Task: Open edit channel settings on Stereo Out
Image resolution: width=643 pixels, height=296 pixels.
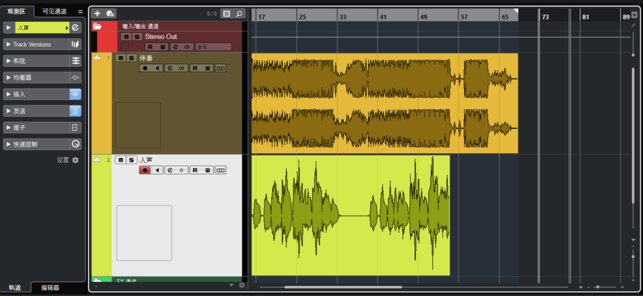Action: (x=174, y=46)
